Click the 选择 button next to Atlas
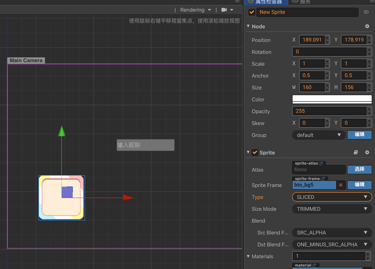The image size is (375, 269). pos(359,170)
